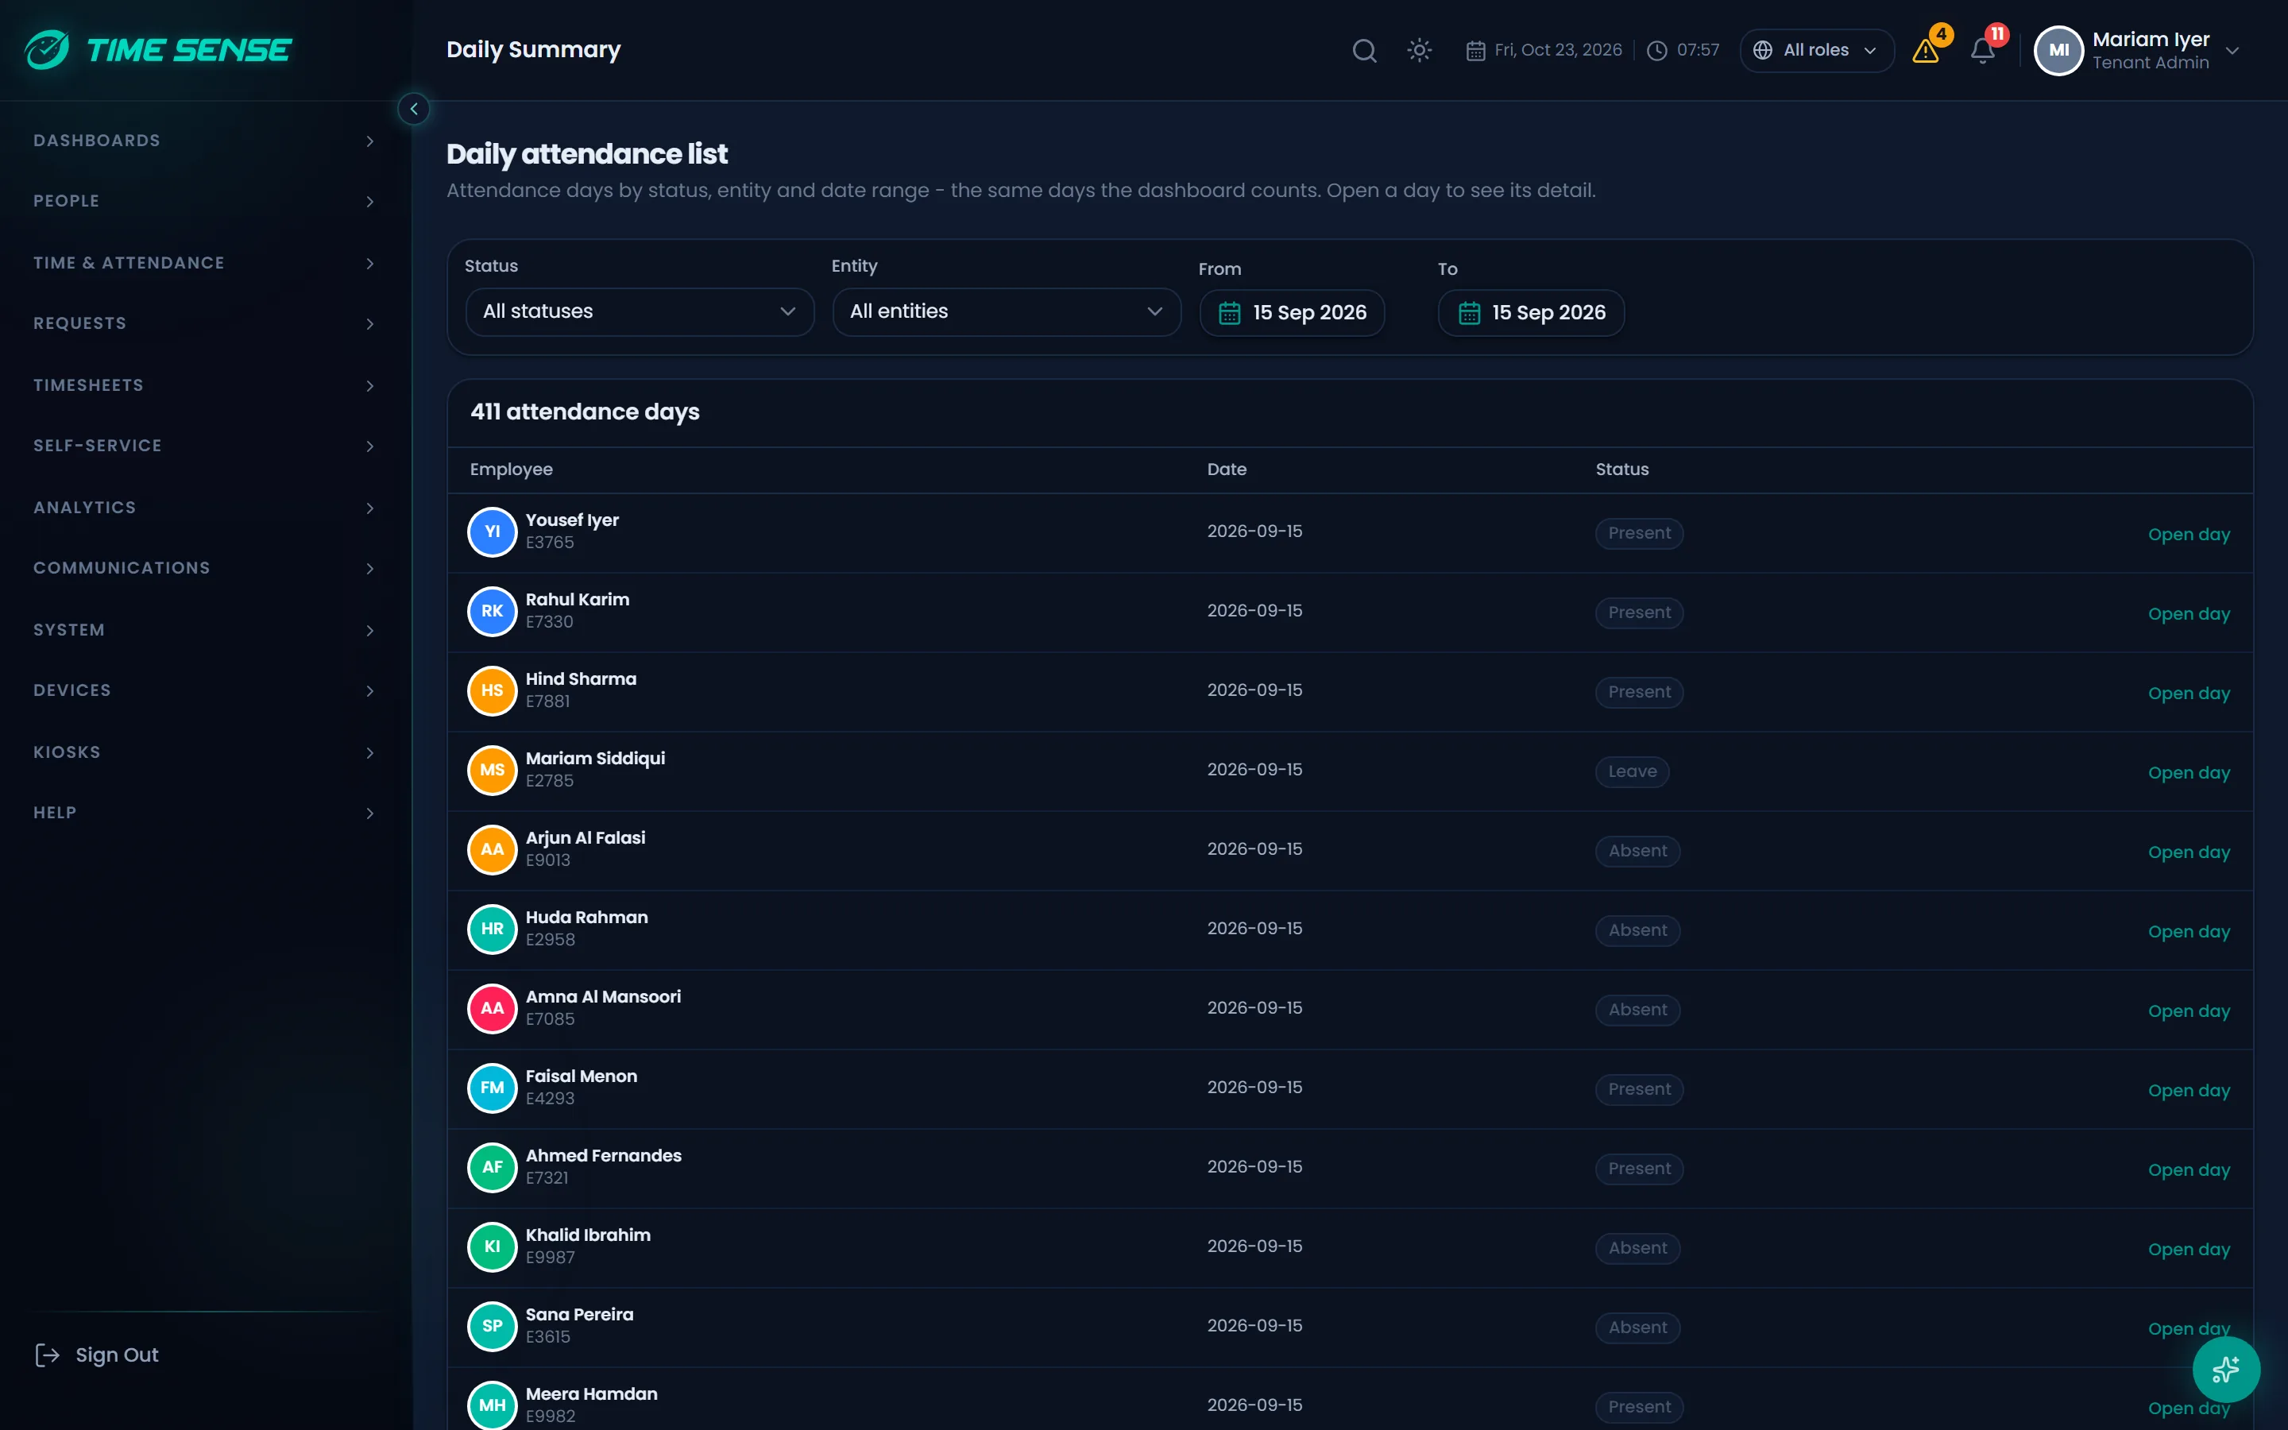Click calendar icon in From date field
This screenshot has height=1430, width=2288.
click(x=1229, y=313)
